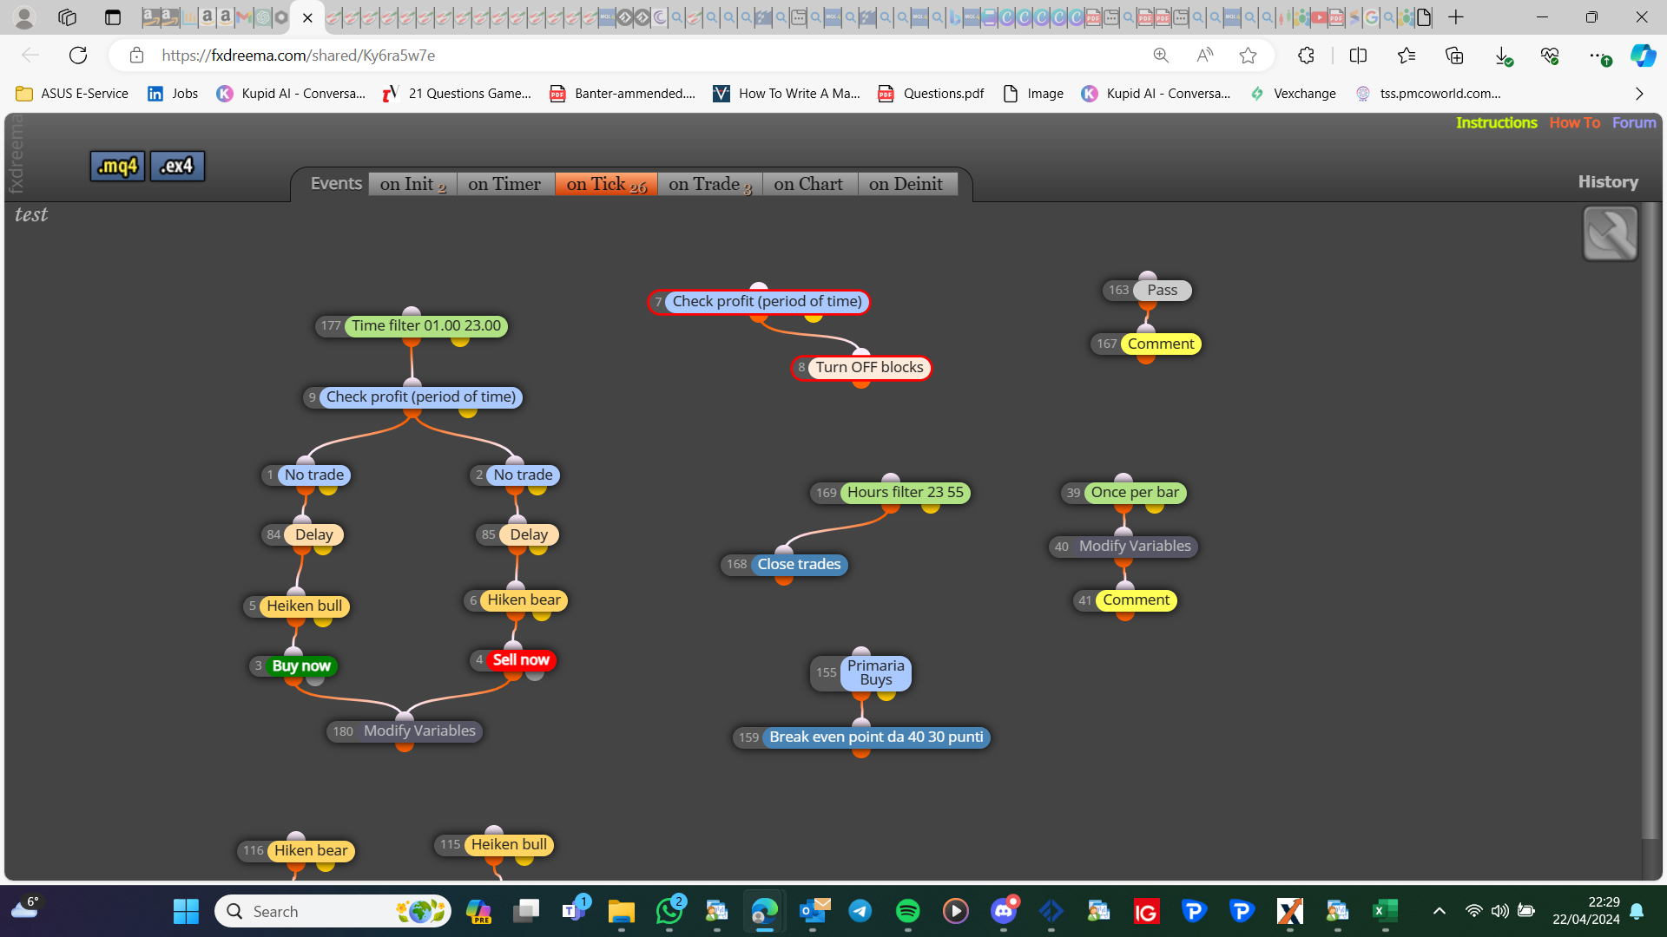Select the Once per bar block
This screenshot has width=1667, height=937.
coord(1123,493)
